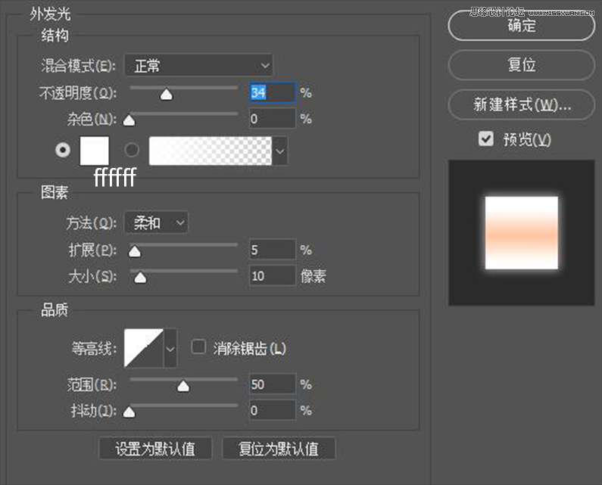
Task: Expand the gradient picker dropdown arrow
Action: click(280, 151)
